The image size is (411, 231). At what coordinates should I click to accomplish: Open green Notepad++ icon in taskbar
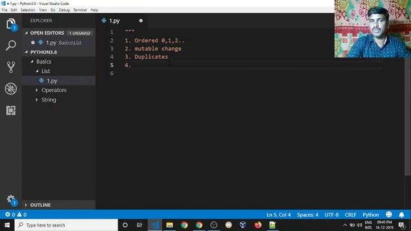tap(272, 225)
